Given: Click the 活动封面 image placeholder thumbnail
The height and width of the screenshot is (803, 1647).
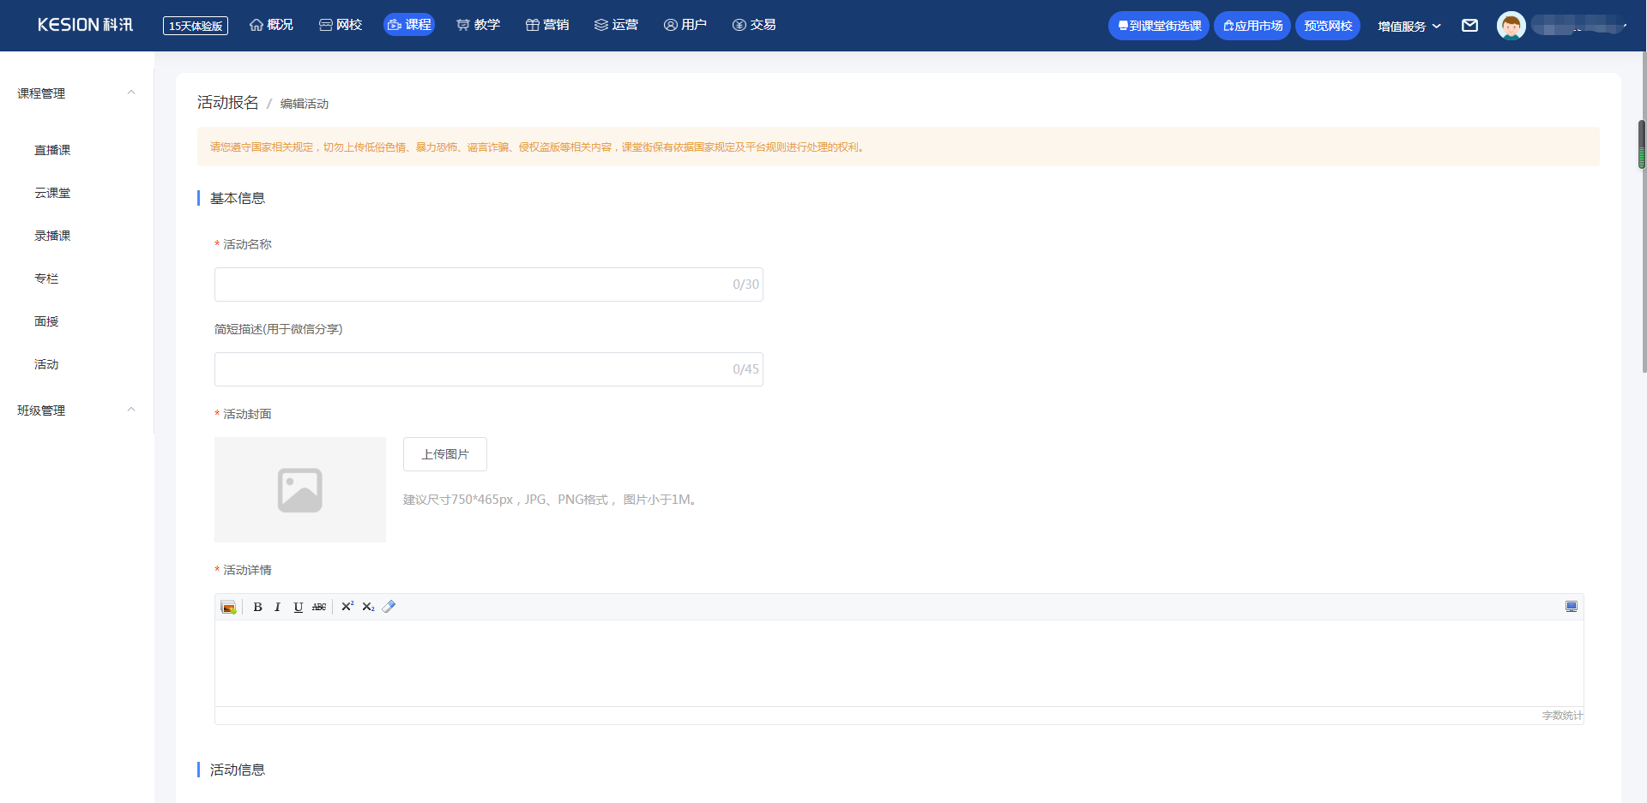Looking at the screenshot, I should click(299, 489).
